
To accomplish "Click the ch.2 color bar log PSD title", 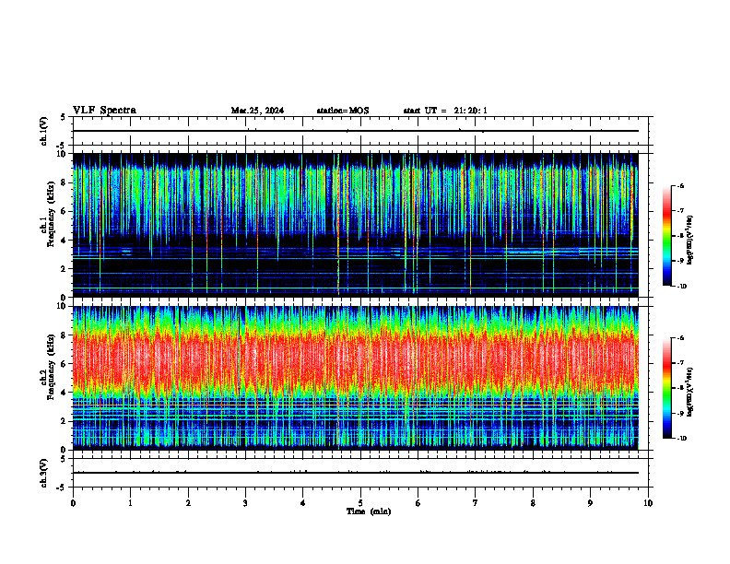I will tap(690, 392).
